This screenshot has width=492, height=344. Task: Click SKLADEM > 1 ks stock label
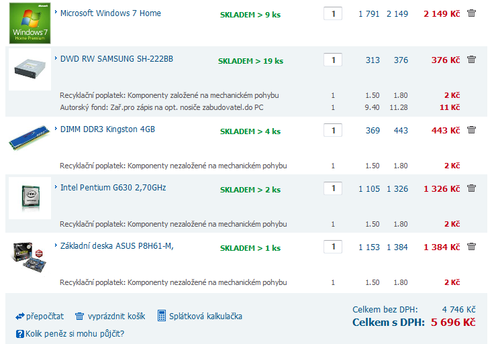(x=250, y=248)
